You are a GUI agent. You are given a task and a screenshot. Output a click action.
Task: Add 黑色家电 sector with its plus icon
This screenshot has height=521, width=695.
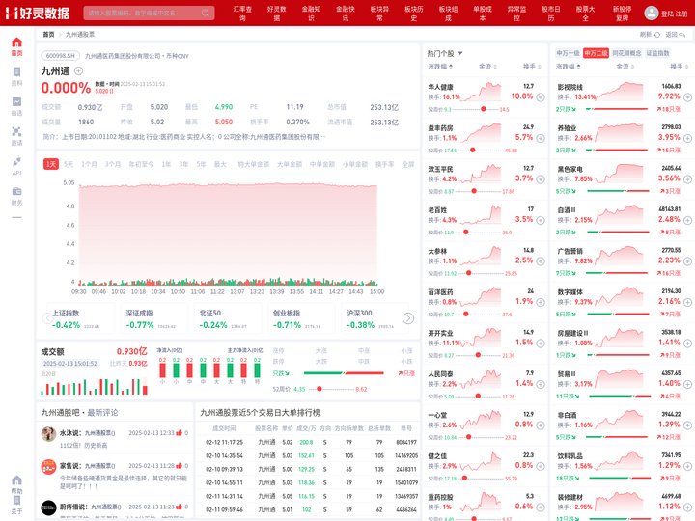(x=687, y=179)
